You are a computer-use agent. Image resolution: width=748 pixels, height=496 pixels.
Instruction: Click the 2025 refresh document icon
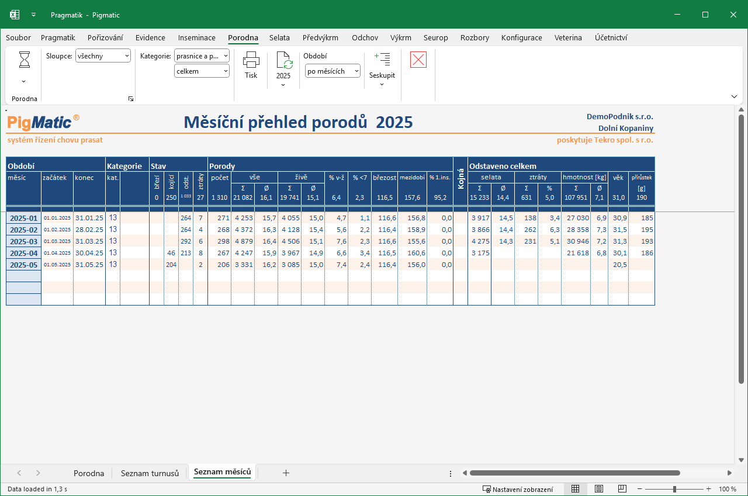coord(283,60)
